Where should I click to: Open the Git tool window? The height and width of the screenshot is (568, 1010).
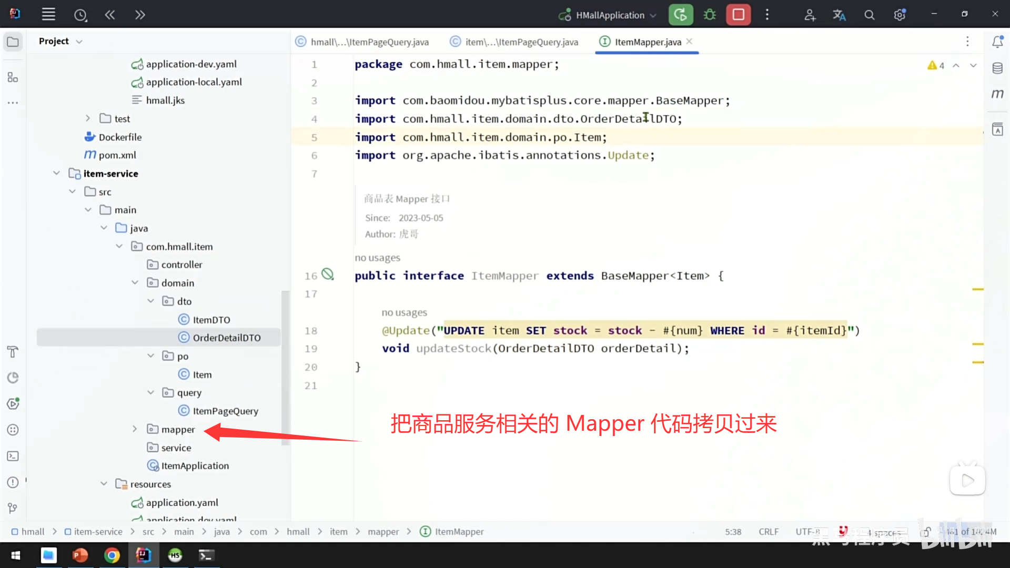[13, 508]
